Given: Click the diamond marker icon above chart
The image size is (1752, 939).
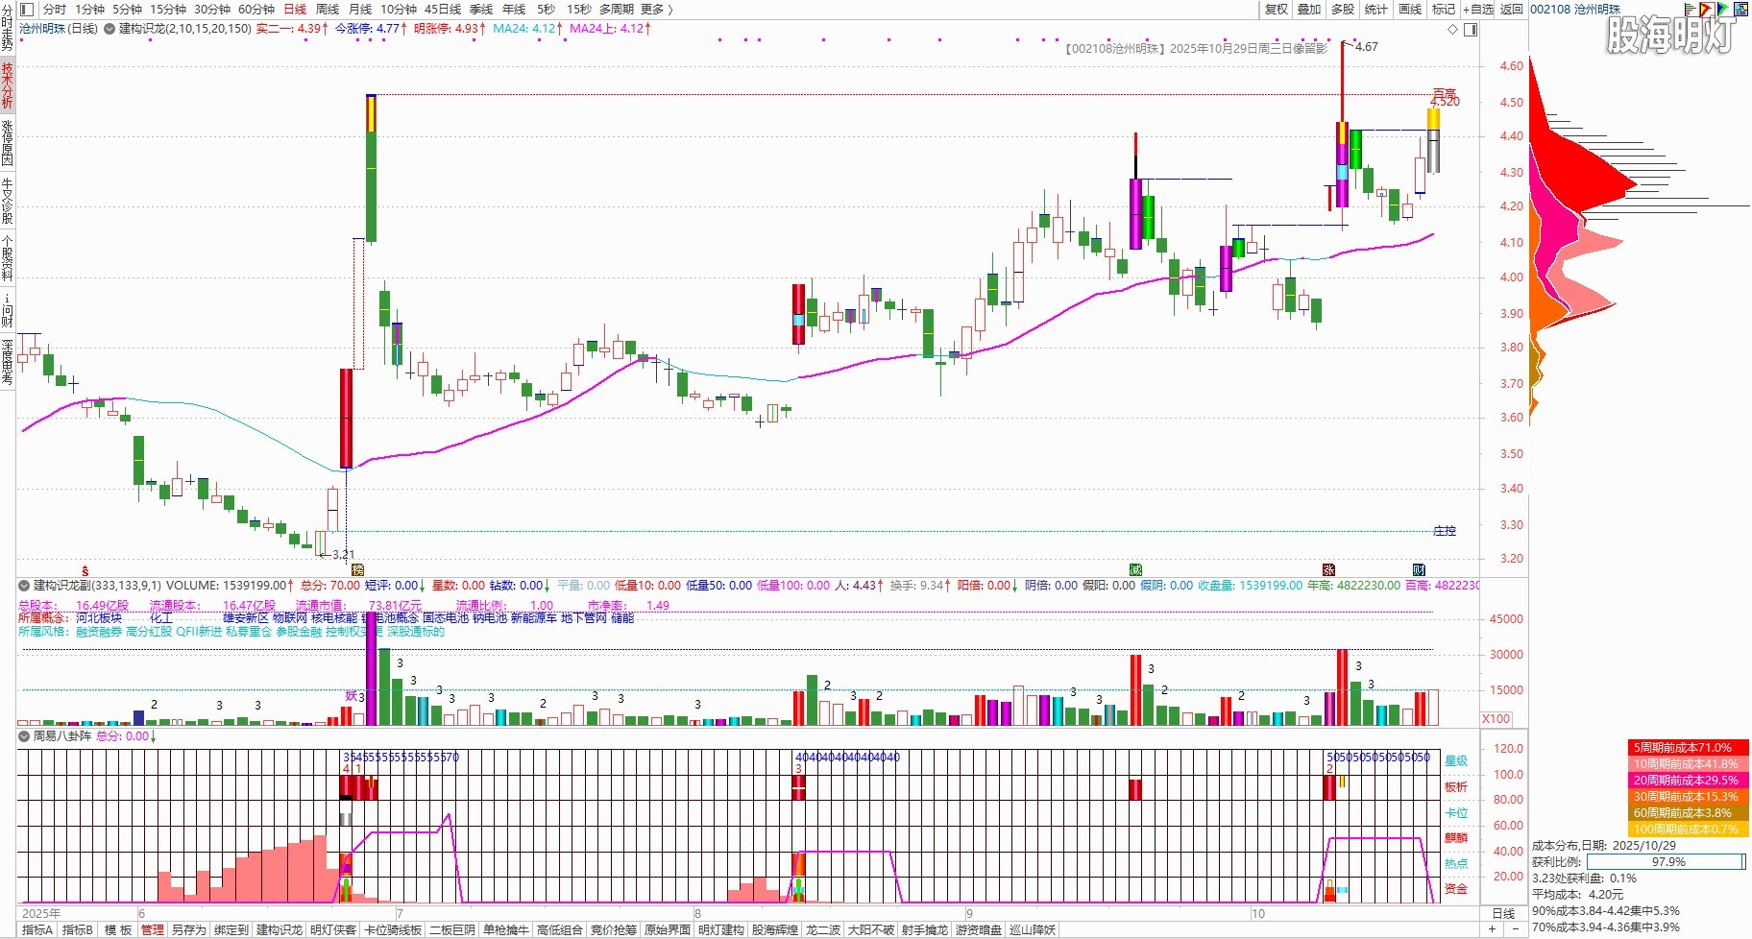Looking at the screenshot, I should 1453,30.
